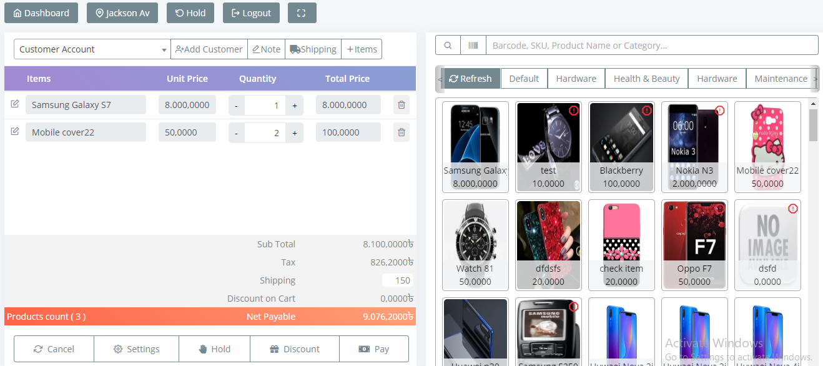Delete the Mobile cover22 cart item
Image resolution: width=823 pixels, height=366 pixels.
(x=402, y=132)
